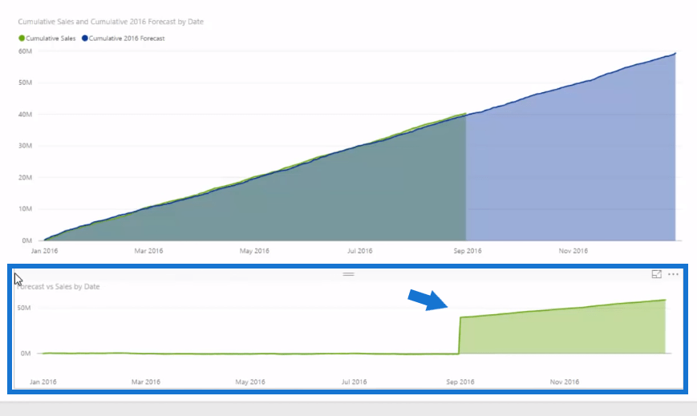
Task: Select the Cumulative 2016 Forecast legend marker
Action: coord(84,38)
